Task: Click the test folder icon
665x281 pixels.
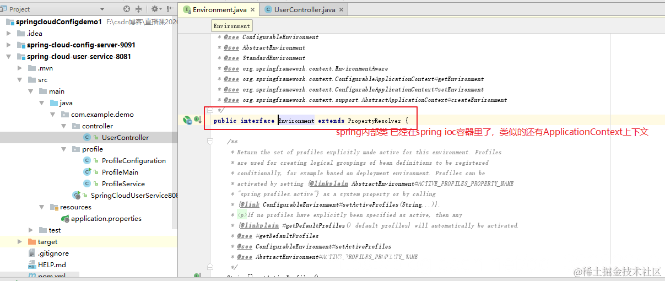Action: [x=43, y=230]
